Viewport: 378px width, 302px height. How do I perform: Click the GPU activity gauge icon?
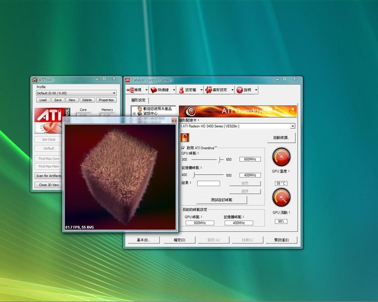pyautogui.click(x=281, y=197)
